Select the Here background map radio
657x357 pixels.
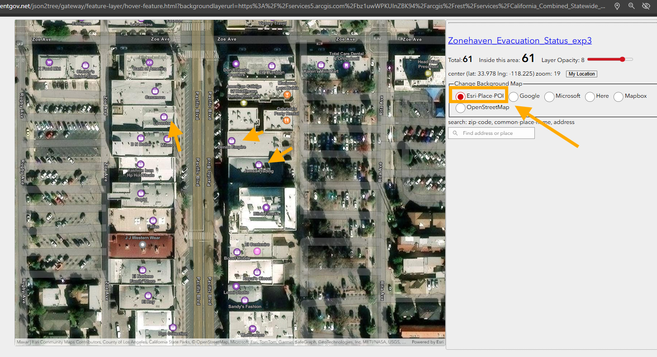point(590,96)
